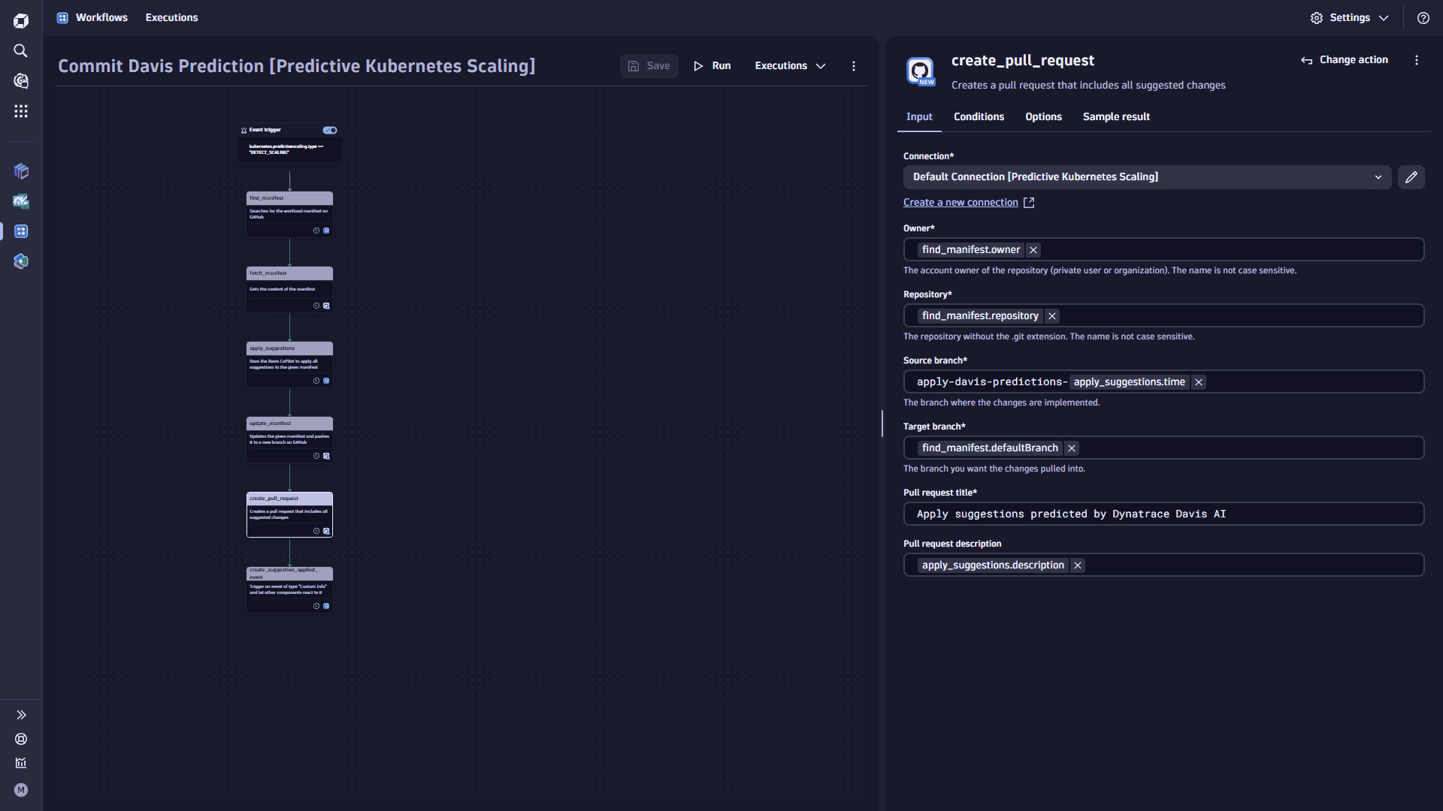Click the app icon on apply_suggestions node

pyautogui.click(x=326, y=381)
